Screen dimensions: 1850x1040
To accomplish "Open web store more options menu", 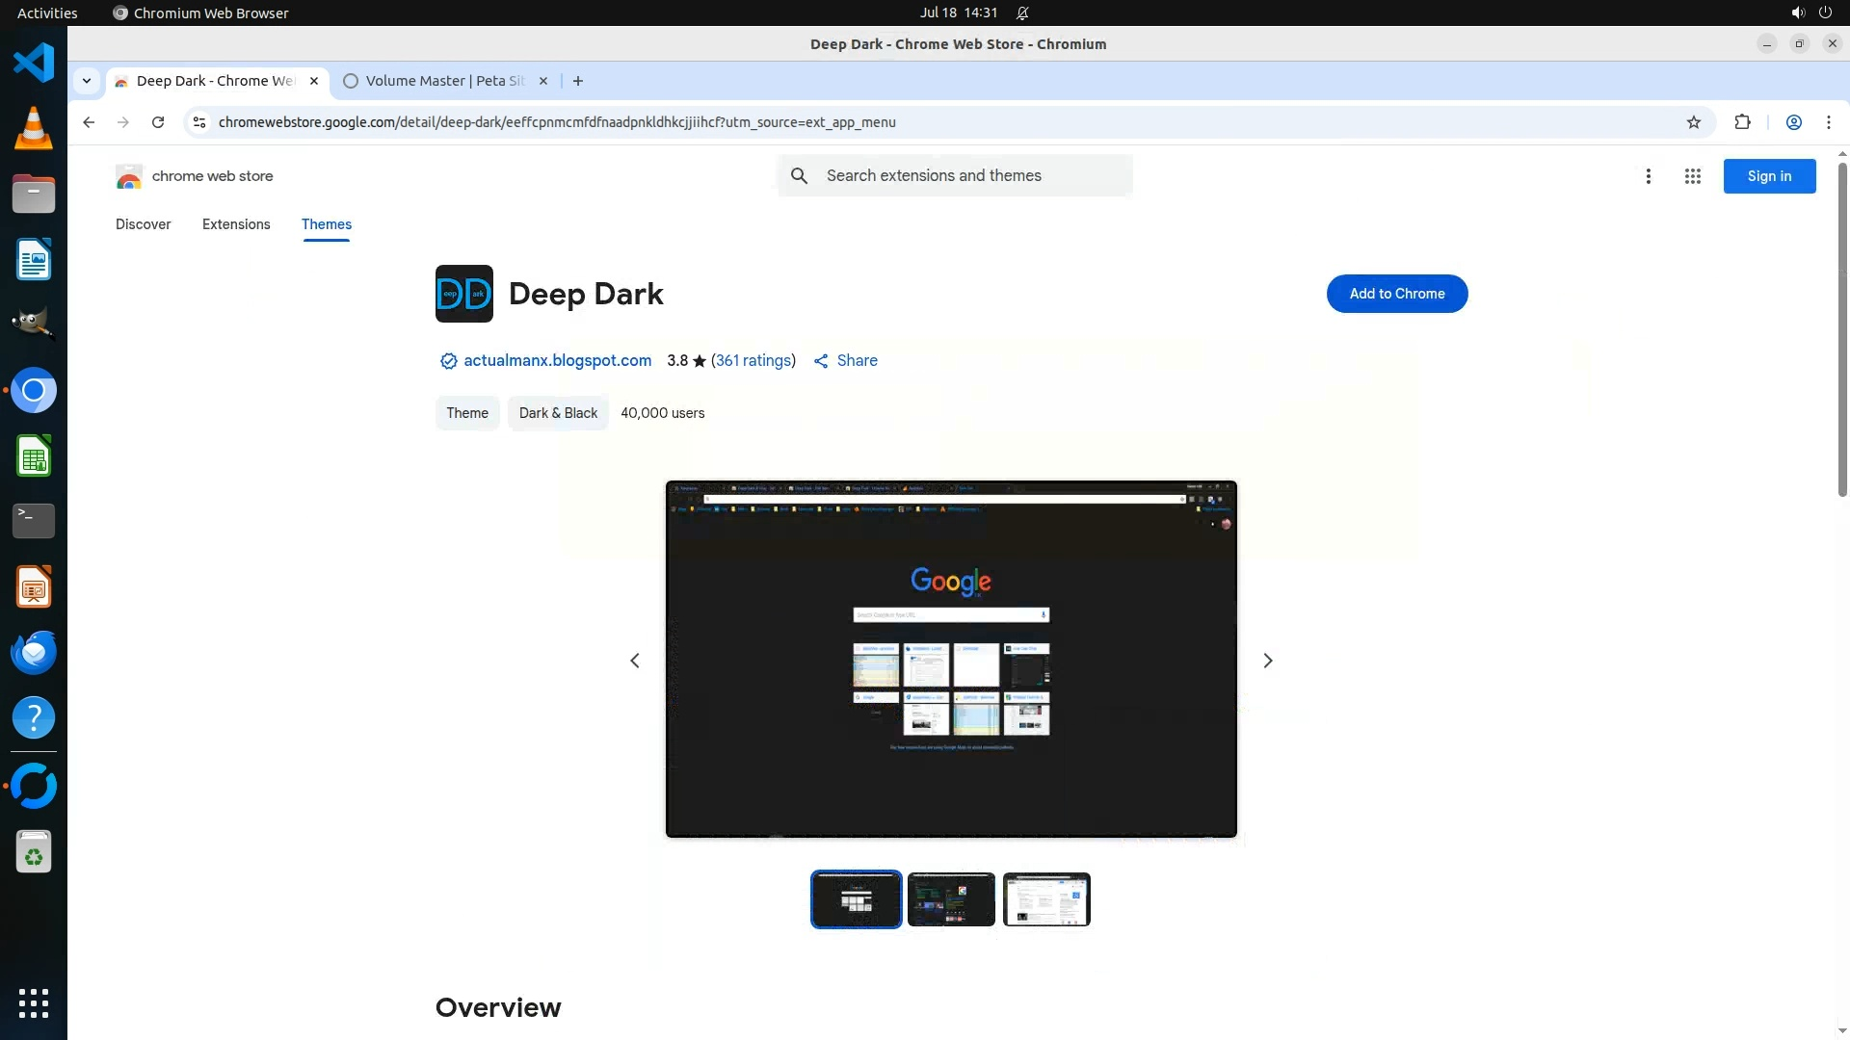I will point(1649,176).
